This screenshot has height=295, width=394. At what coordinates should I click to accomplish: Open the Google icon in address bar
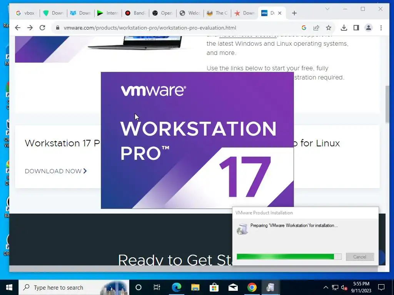304,28
